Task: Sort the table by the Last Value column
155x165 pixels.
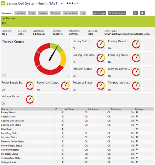Action: pyautogui.click(x=69, y=109)
